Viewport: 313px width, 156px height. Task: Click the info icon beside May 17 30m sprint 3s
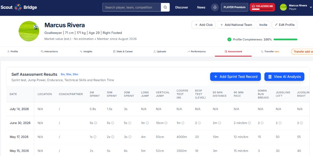click(x=130, y=137)
